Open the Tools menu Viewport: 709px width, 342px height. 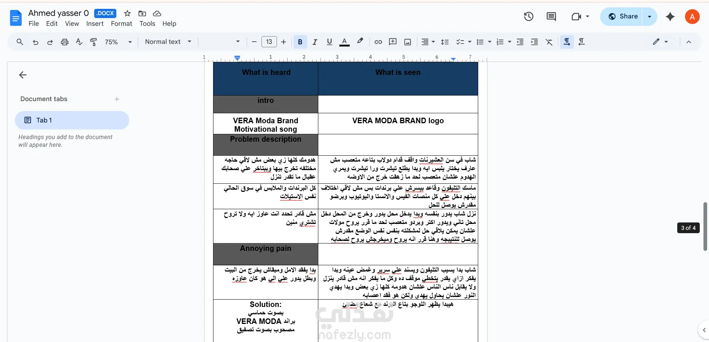click(147, 24)
